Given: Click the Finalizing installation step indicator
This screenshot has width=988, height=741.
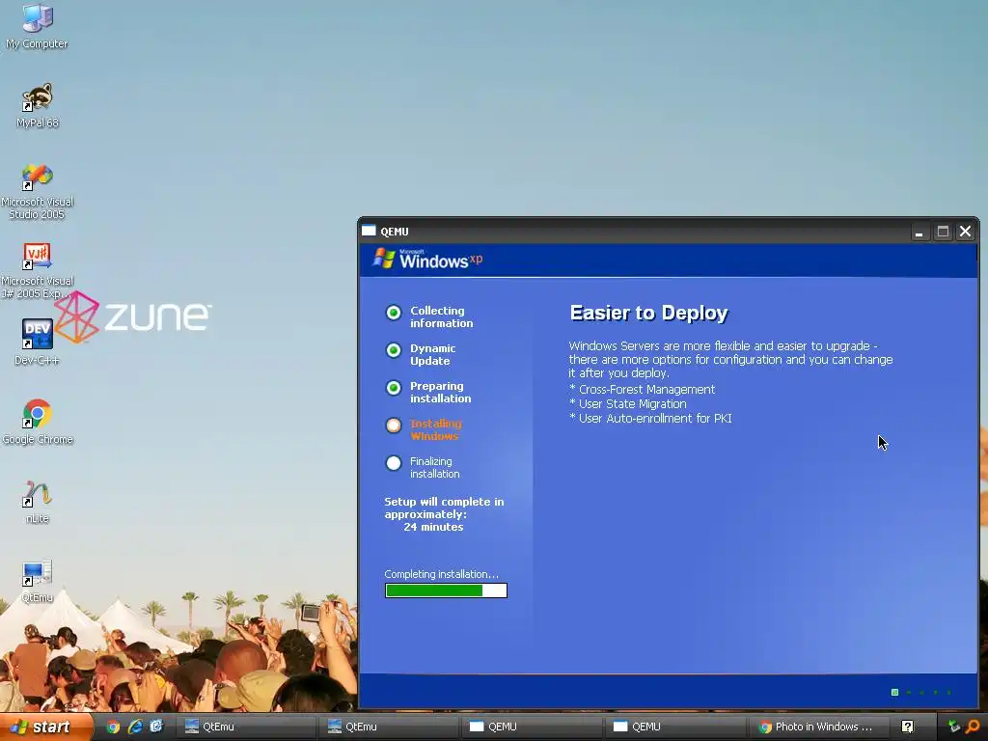Looking at the screenshot, I should [394, 464].
